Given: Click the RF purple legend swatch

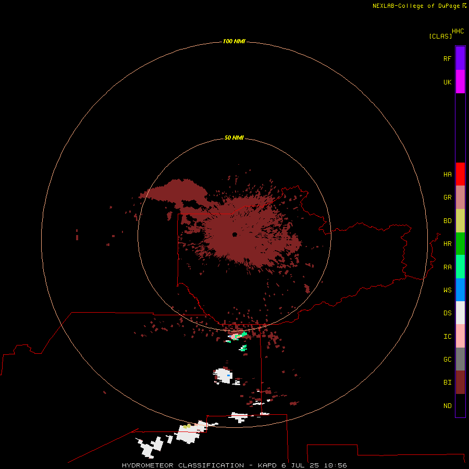Looking at the screenshot, I should (x=460, y=58).
